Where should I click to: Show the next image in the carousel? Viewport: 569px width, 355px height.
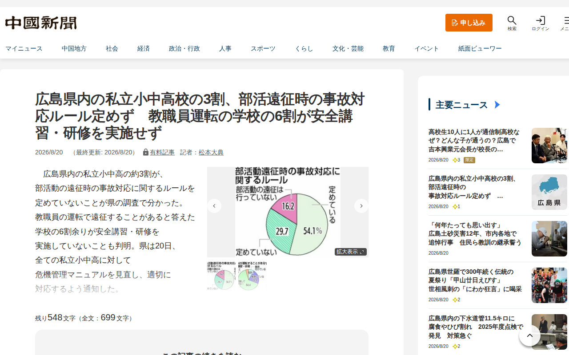pyautogui.click(x=361, y=206)
